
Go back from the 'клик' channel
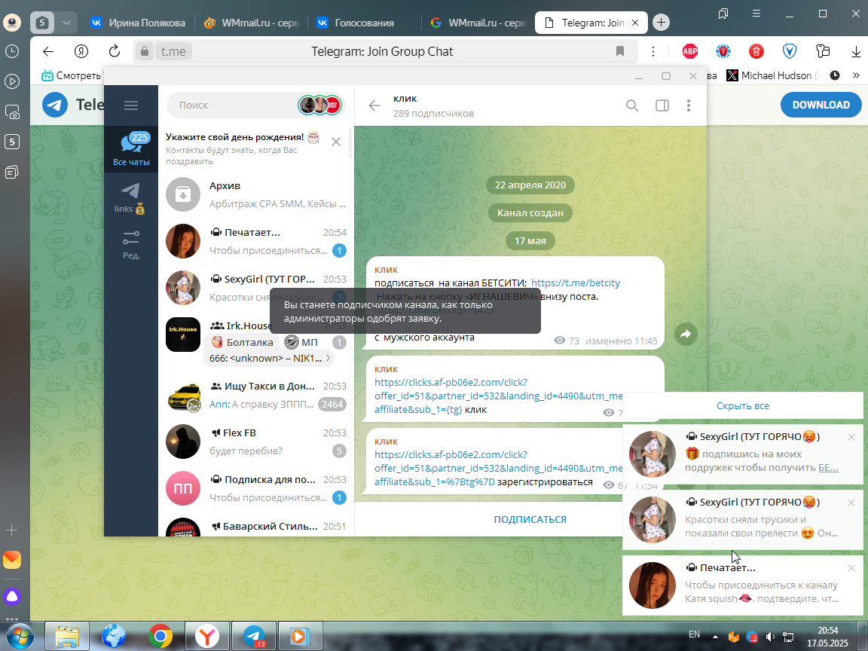pyautogui.click(x=374, y=105)
